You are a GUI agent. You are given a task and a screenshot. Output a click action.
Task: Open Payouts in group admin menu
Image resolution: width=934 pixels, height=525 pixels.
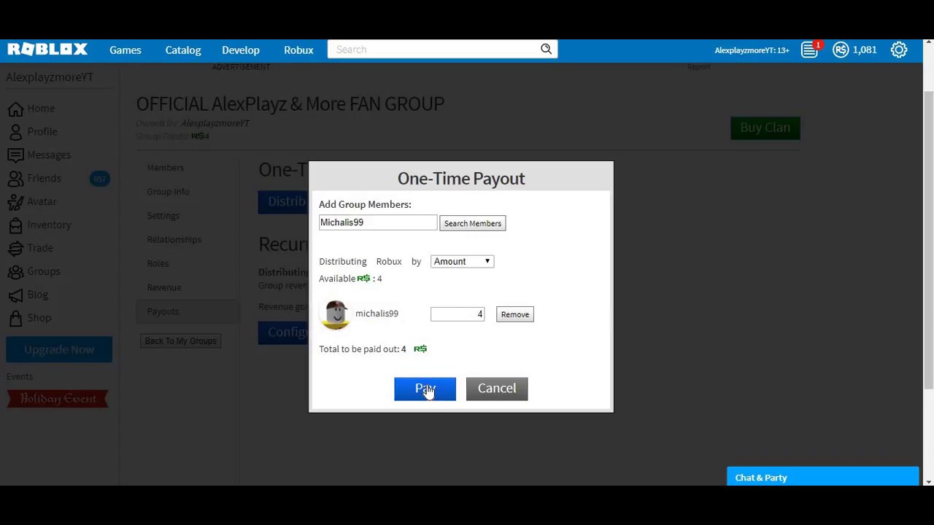163,312
